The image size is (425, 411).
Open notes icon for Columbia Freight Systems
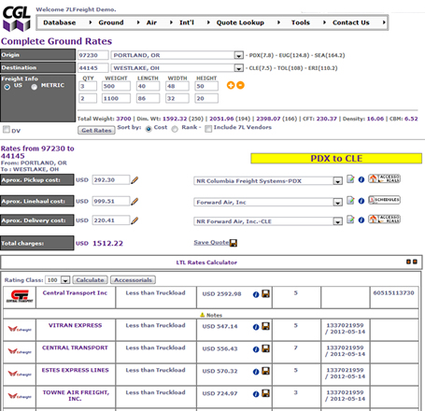click(x=350, y=179)
